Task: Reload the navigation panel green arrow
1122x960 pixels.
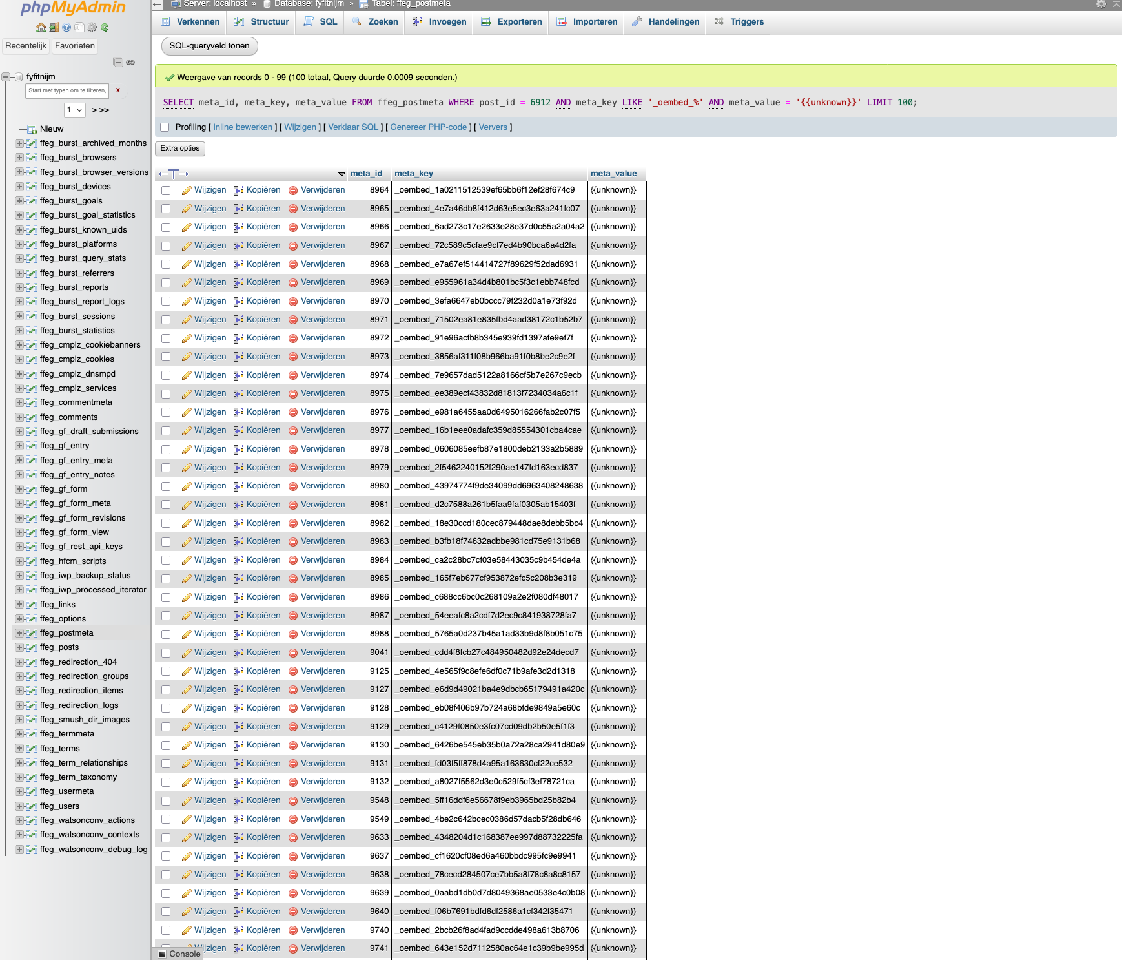Action: (x=105, y=28)
